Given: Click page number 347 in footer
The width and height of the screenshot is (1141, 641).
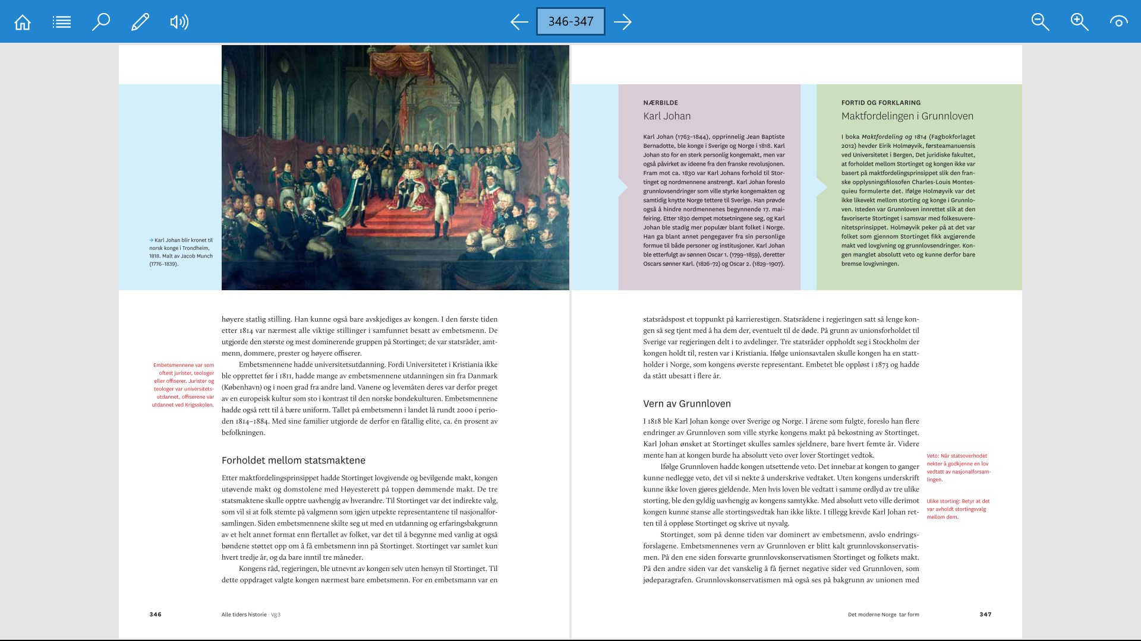Looking at the screenshot, I should [x=985, y=614].
